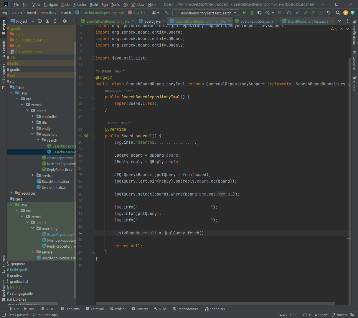Open Search Everywhere magnifier icon
Screen dimensions: 358x318
point(338,13)
